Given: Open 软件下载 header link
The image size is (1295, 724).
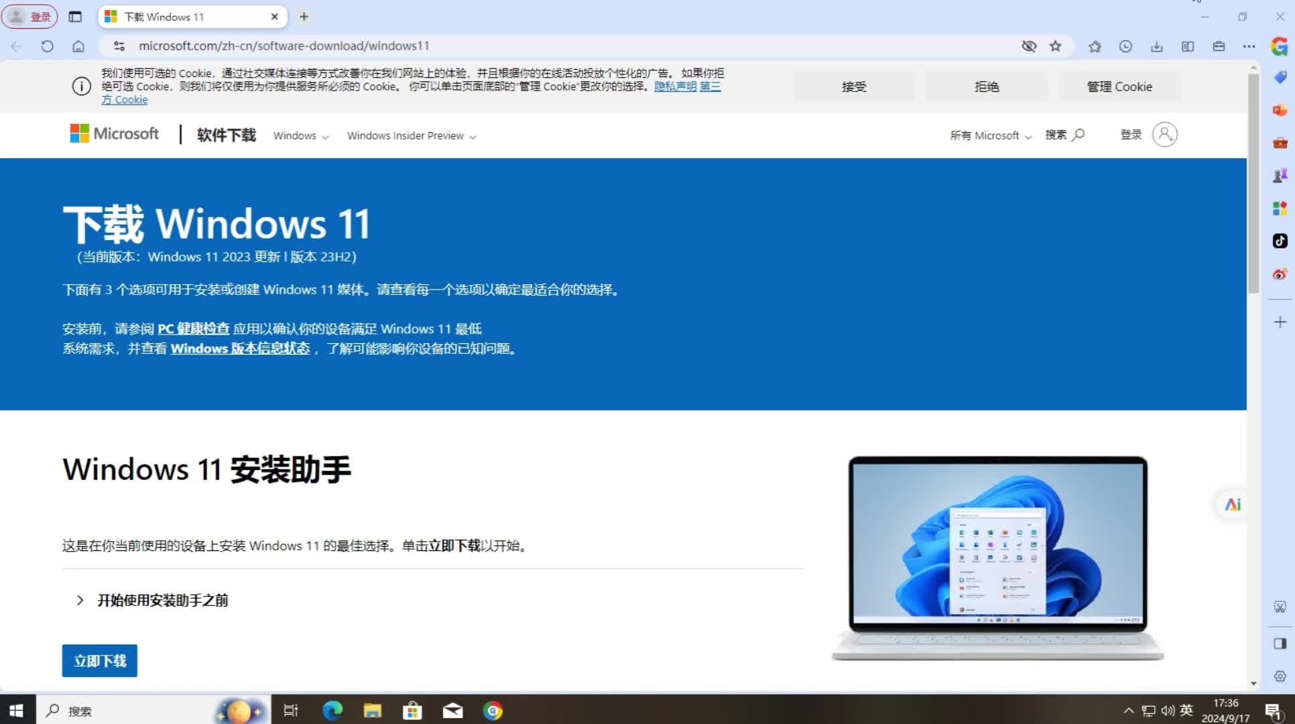Looking at the screenshot, I should [x=226, y=135].
